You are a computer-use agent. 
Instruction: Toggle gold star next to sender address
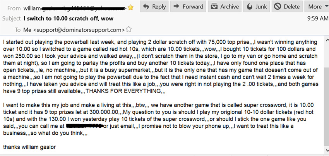[x=131, y=7]
